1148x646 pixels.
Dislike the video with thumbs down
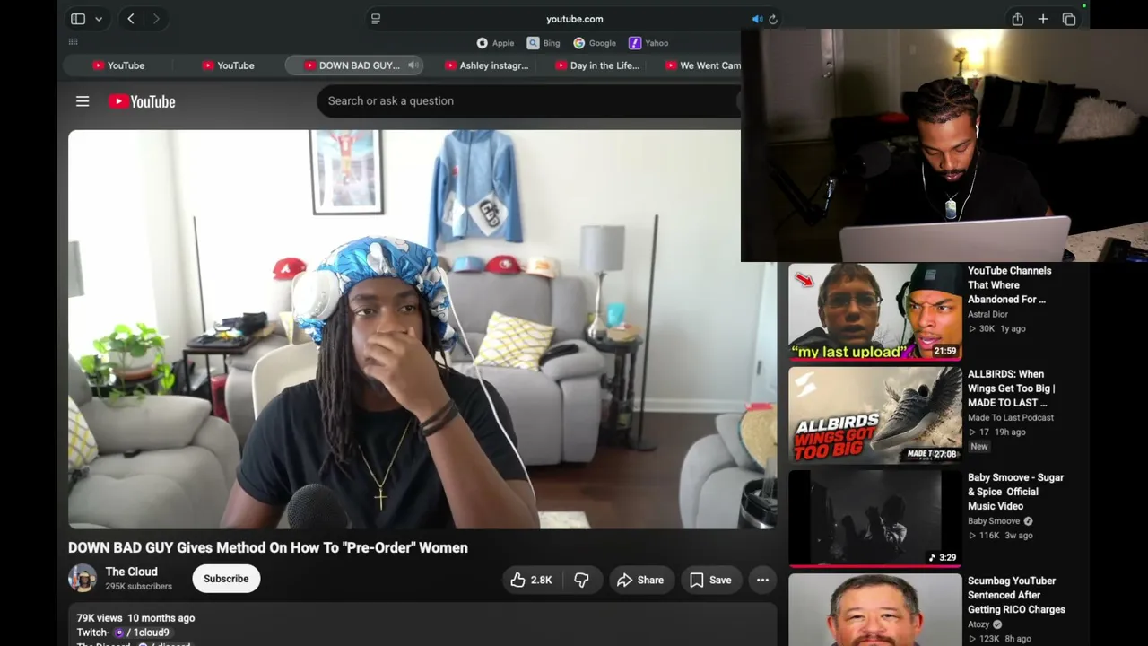tap(581, 580)
